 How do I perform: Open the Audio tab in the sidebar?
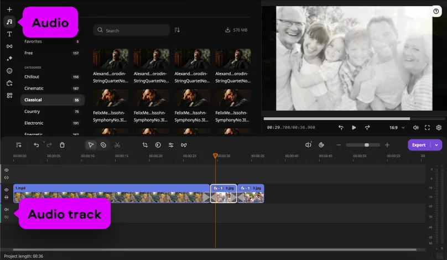pos(9,22)
